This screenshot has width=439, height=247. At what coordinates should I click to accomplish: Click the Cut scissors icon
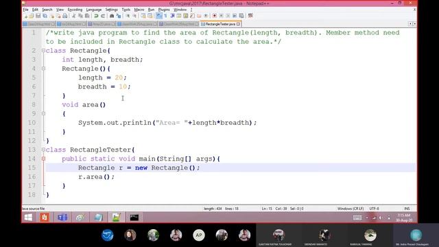point(74,16)
